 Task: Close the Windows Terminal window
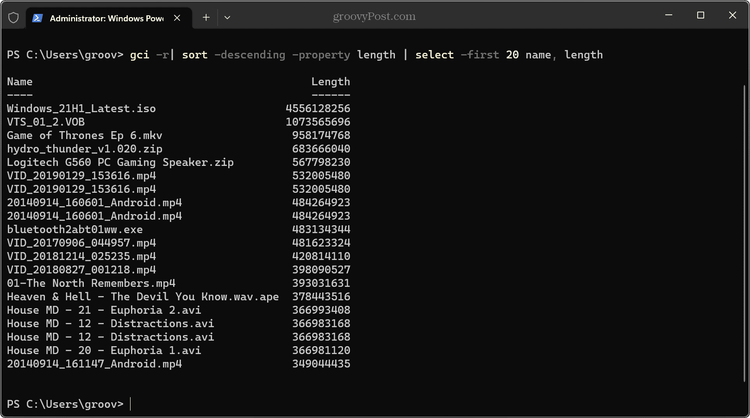click(x=732, y=15)
